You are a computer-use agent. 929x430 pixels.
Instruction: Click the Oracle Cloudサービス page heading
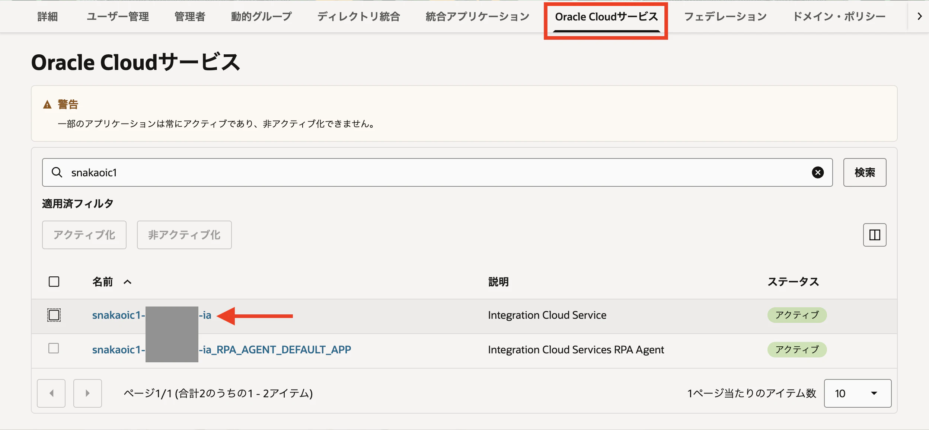(136, 62)
